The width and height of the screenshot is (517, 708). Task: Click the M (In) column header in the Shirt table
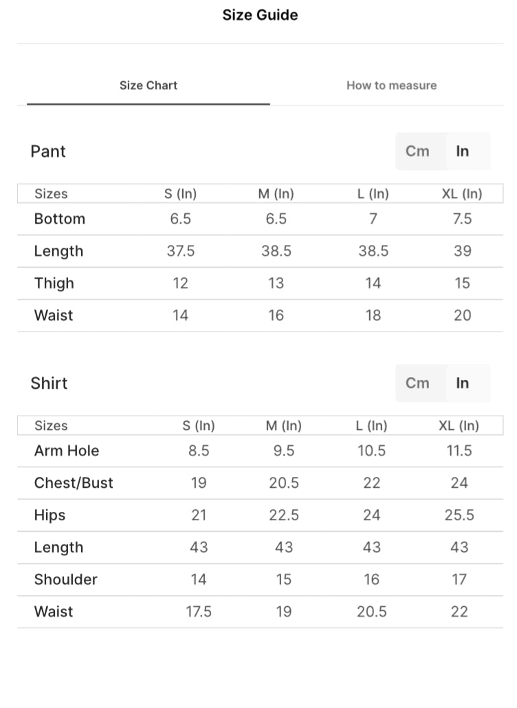[x=283, y=426]
